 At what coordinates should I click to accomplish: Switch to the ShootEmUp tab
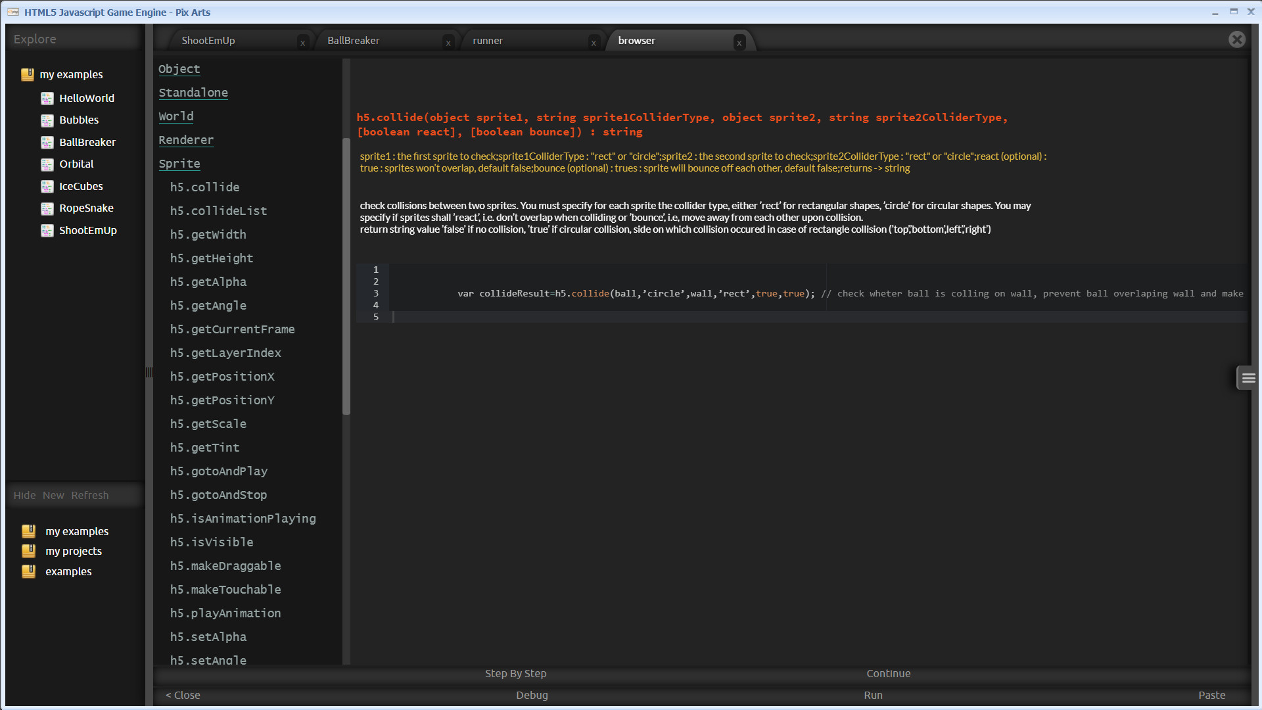tap(208, 40)
